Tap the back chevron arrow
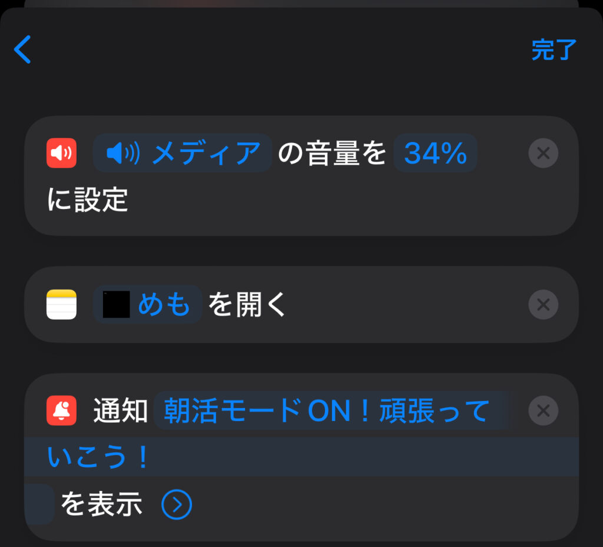This screenshot has width=603, height=547. click(x=22, y=49)
